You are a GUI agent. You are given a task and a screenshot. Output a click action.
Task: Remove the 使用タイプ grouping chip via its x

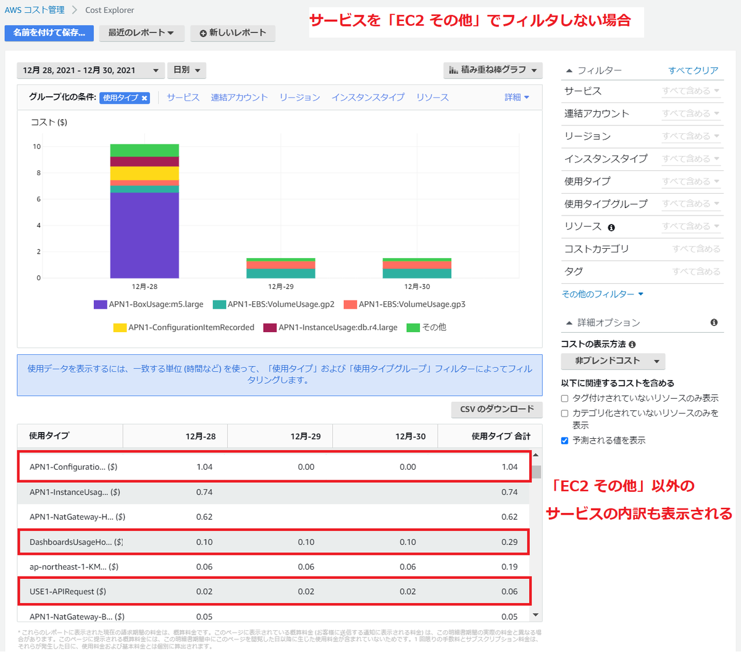coord(144,98)
